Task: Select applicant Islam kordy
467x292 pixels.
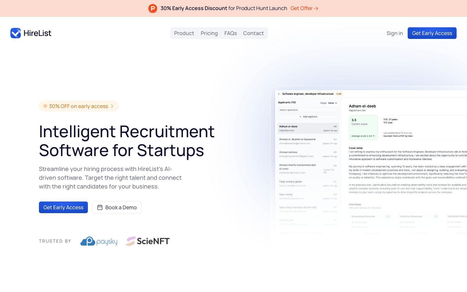Action: 308,196
